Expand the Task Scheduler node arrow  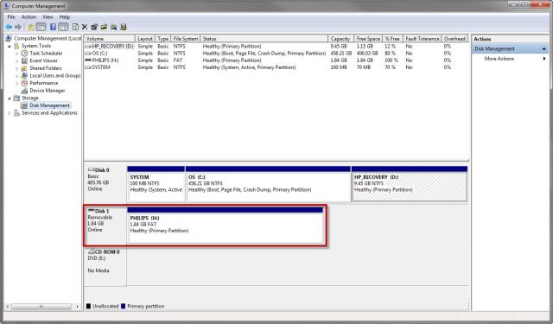click(x=16, y=54)
